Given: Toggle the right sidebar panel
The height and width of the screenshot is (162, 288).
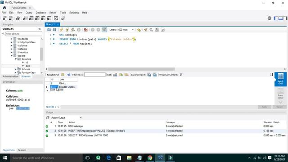Looking at the screenshot, I should click(x=285, y=18).
